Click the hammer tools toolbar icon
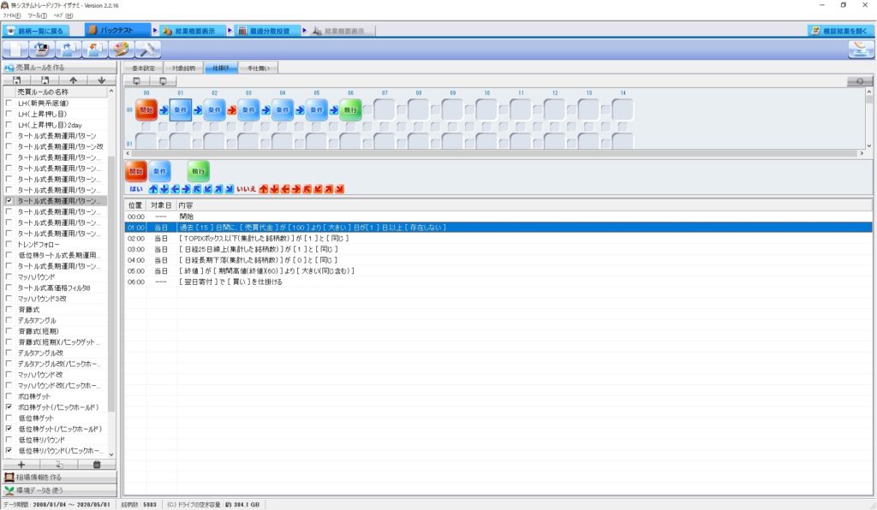 149,49
